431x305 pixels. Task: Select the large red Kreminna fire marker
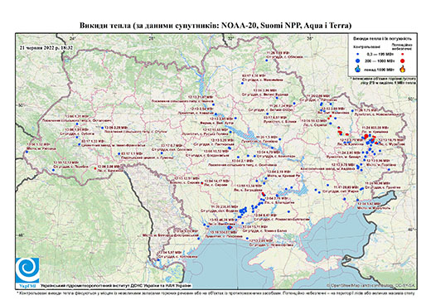pyautogui.click(x=366, y=136)
